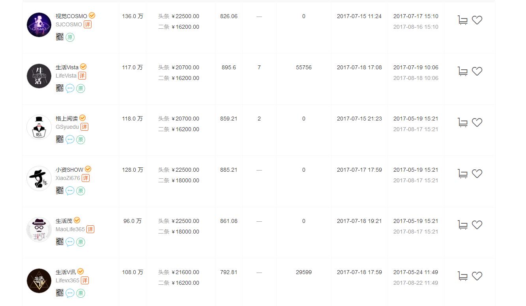The height and width of the screenshot is (306, 526).
Task: Click the 原 badge under 格上阅读
Action: coord(80,139)
